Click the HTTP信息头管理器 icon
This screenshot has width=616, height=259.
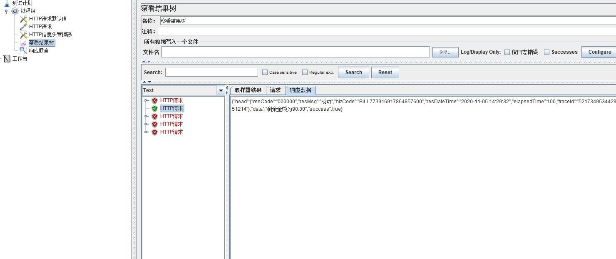24,35
